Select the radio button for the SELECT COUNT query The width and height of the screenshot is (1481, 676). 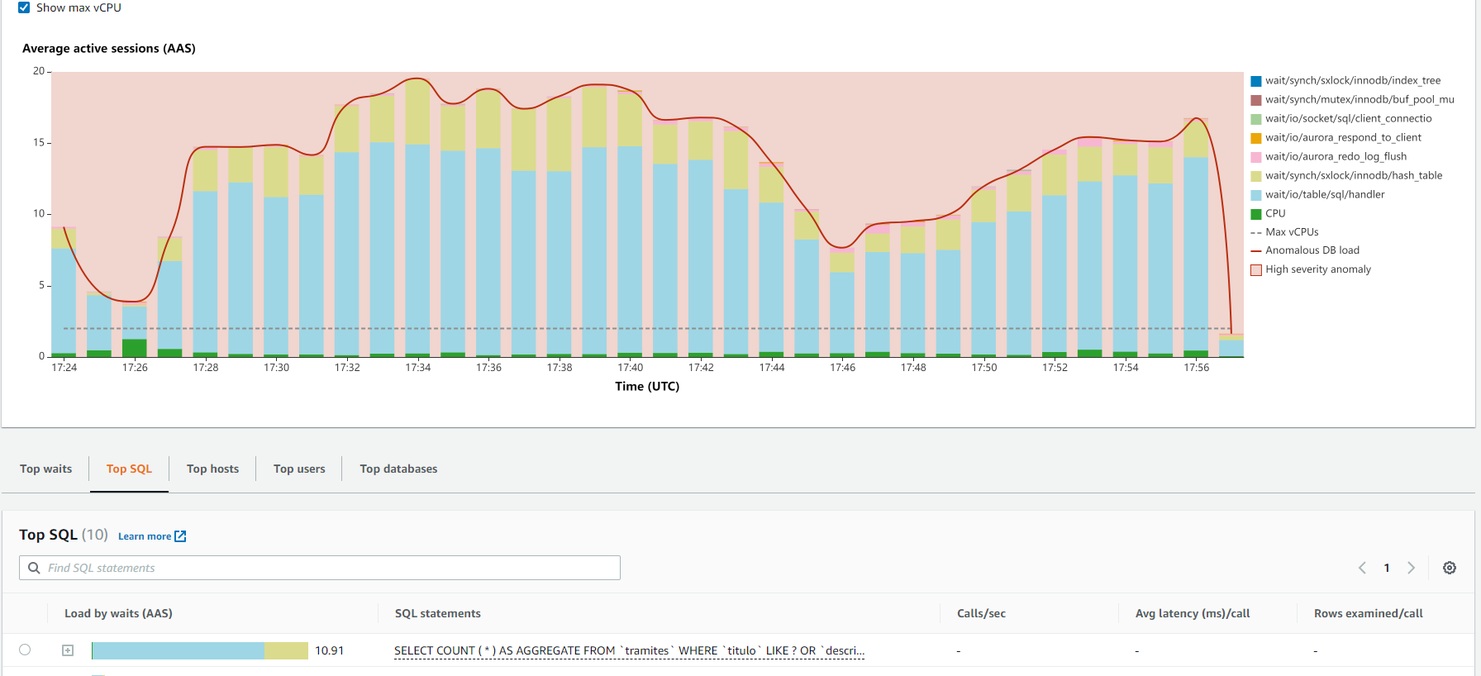25,650
